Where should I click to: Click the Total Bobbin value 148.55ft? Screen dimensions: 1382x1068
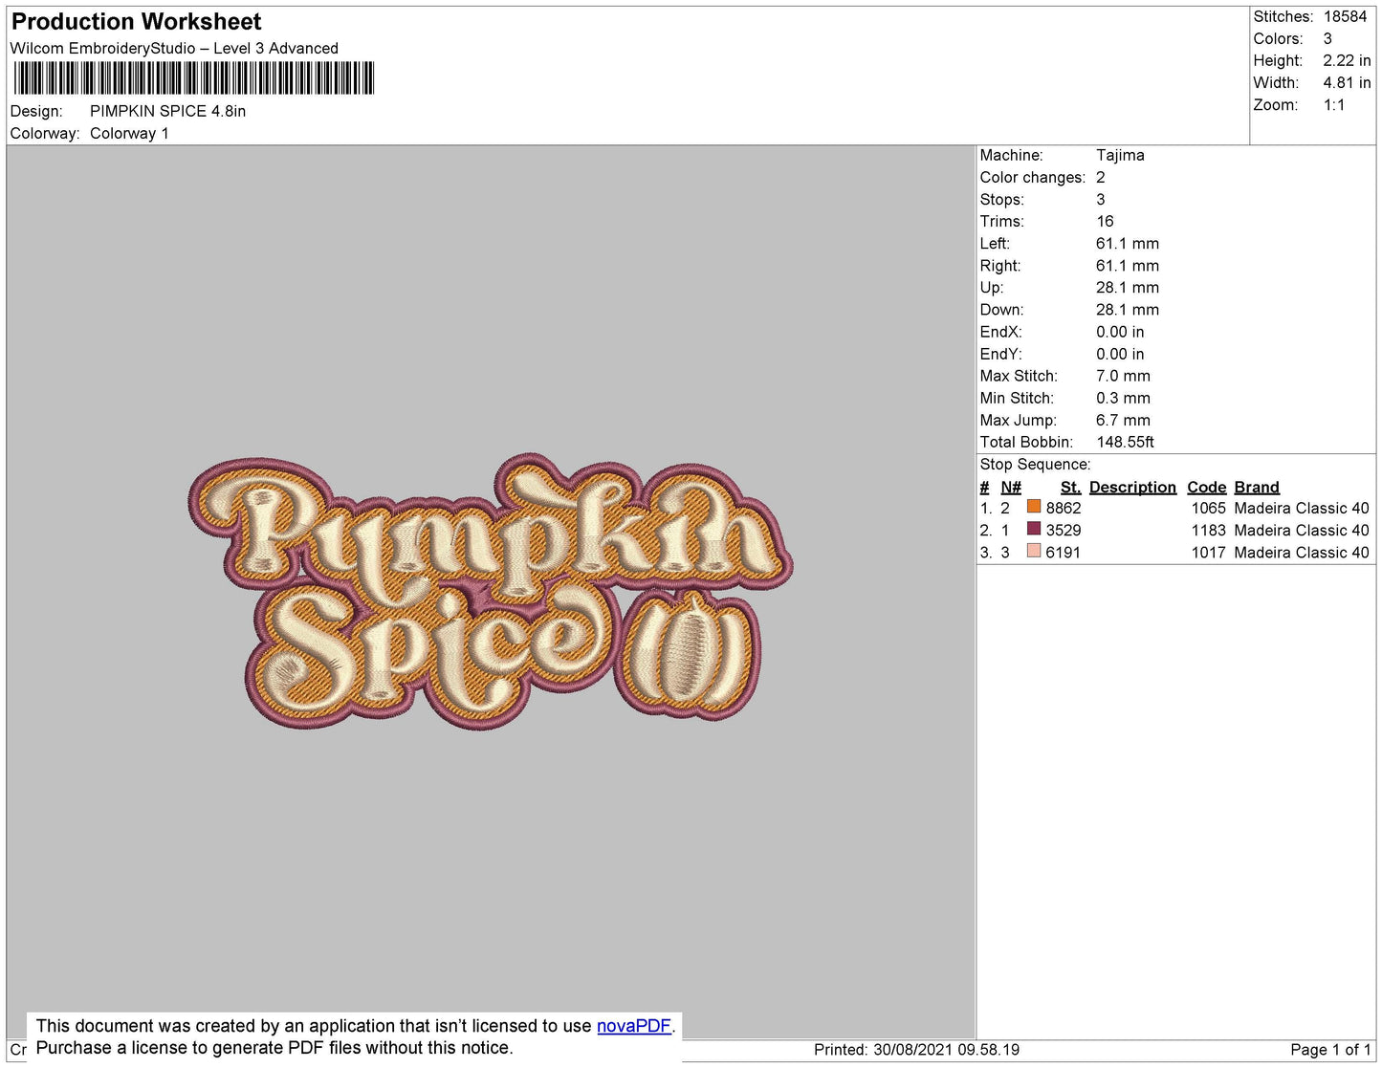(1125, 442)
